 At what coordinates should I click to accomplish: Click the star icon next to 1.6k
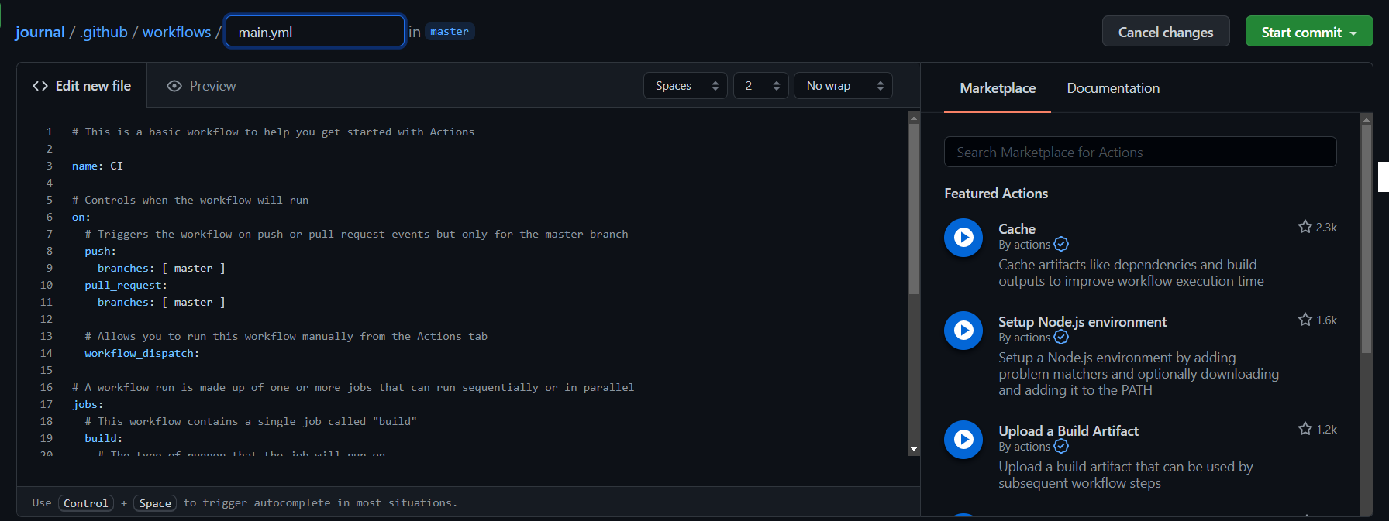(x=1305, y=320)
